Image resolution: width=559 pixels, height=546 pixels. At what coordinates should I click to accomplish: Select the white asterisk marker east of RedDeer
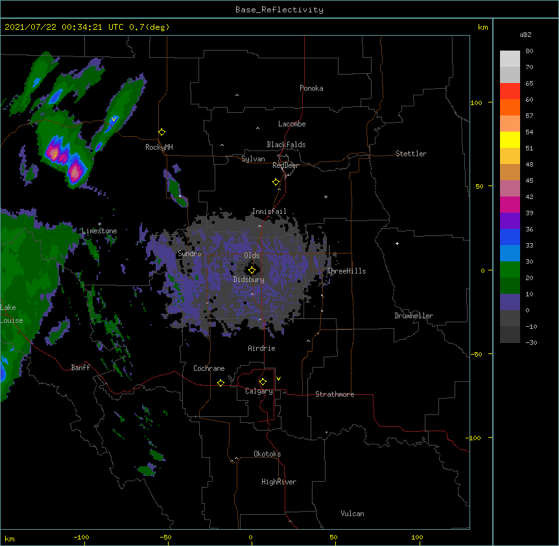326,197
